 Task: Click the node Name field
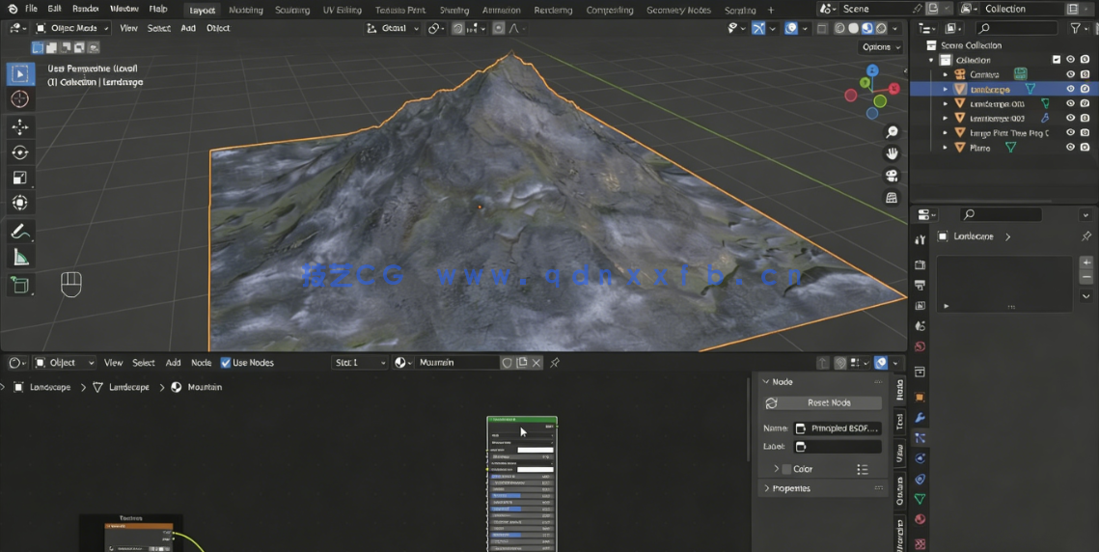pos(838,428)
